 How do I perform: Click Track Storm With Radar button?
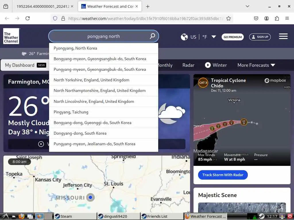point(223,175)
